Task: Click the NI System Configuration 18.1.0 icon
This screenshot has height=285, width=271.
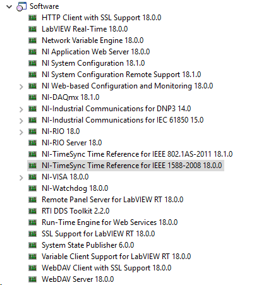Action: coord(32,63)
